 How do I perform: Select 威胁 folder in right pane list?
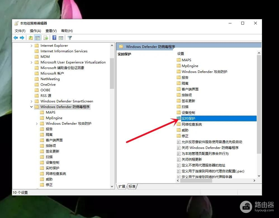185,130
